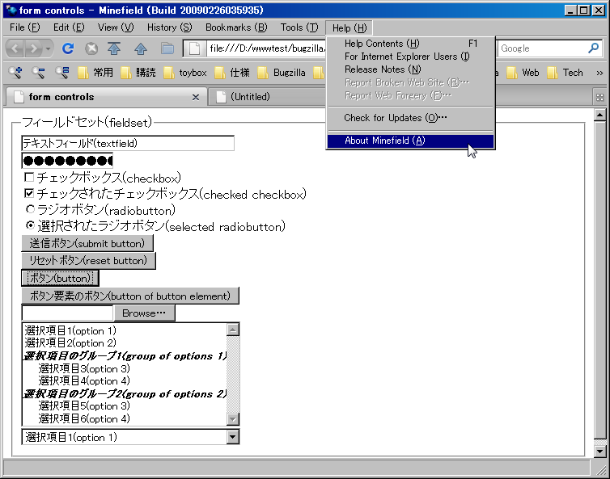
Task: Click the 送信ボタン submit button
Action: pos(87,243)
